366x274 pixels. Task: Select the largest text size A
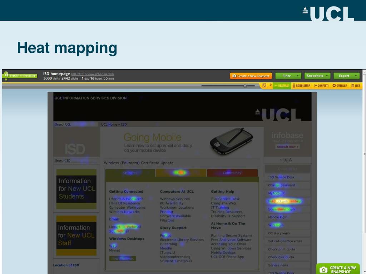[x=290, y=160]
